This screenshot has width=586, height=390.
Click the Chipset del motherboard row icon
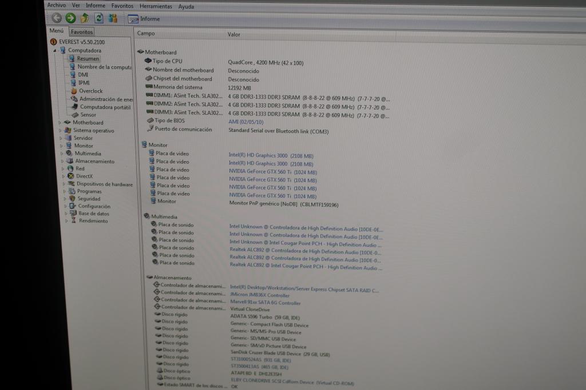coord(149,78)
